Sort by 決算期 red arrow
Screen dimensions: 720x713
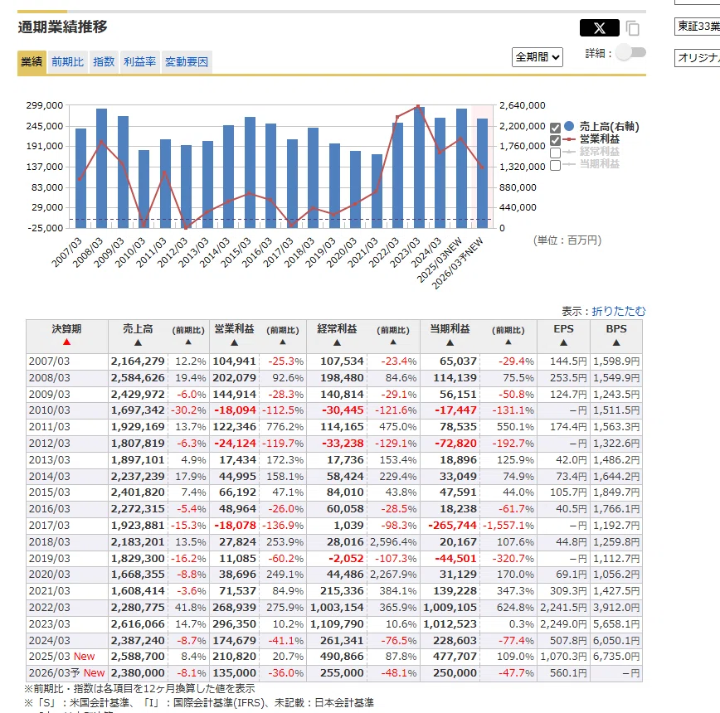(66, 342)
